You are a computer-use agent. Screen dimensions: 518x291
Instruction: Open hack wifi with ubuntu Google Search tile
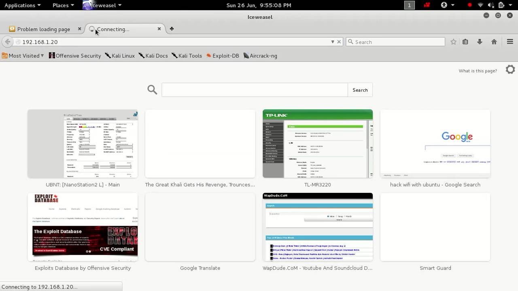435,144
